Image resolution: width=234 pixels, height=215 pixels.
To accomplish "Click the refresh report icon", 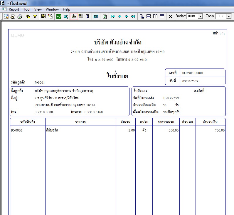I will pyautogui.click(x=105, y=16).
